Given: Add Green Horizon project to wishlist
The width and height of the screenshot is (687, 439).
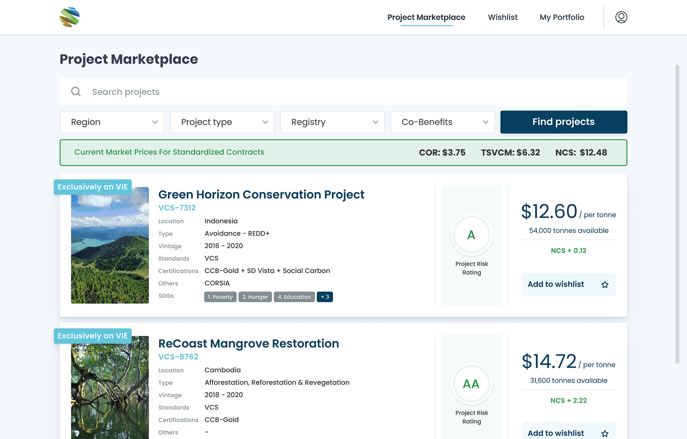Looking at the screenshot, I should 569,285.
